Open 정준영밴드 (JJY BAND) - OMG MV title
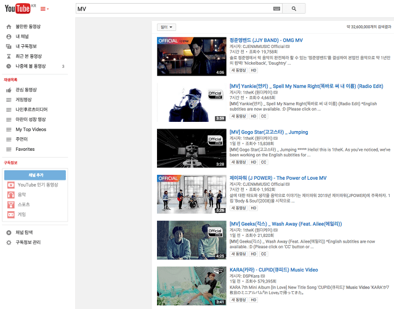The image size is (394, 309). 266,40
